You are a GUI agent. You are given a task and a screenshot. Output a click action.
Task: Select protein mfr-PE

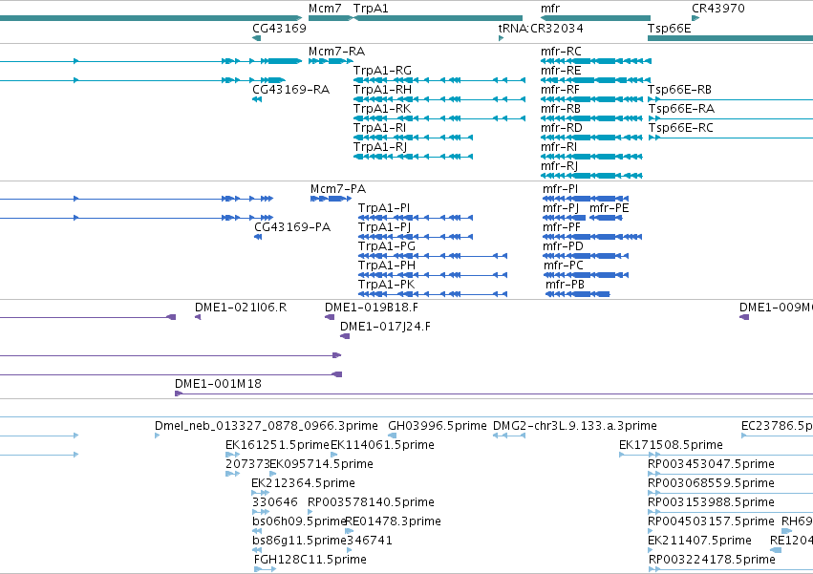606,218
